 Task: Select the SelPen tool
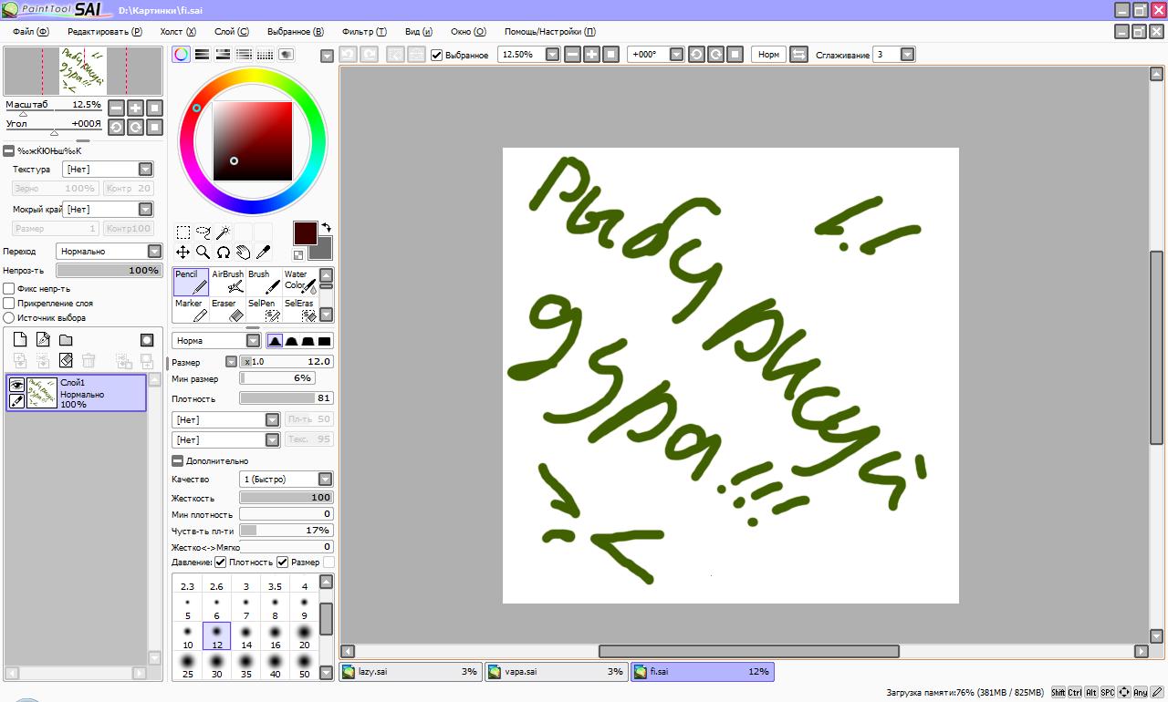pos(263,310)
